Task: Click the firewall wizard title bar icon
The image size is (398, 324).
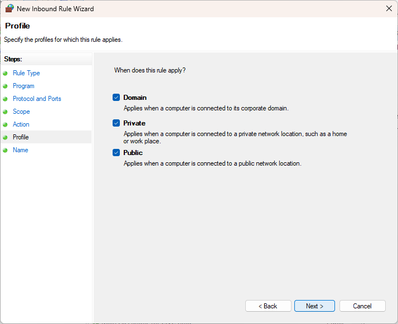Action: point(9,9)
